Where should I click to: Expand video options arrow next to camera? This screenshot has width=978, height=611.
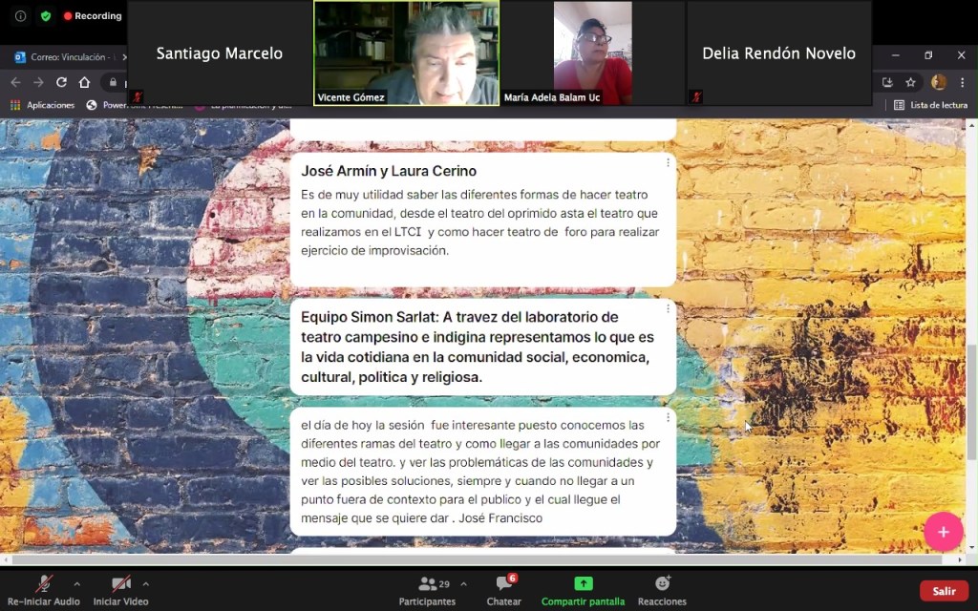point(145,583)
